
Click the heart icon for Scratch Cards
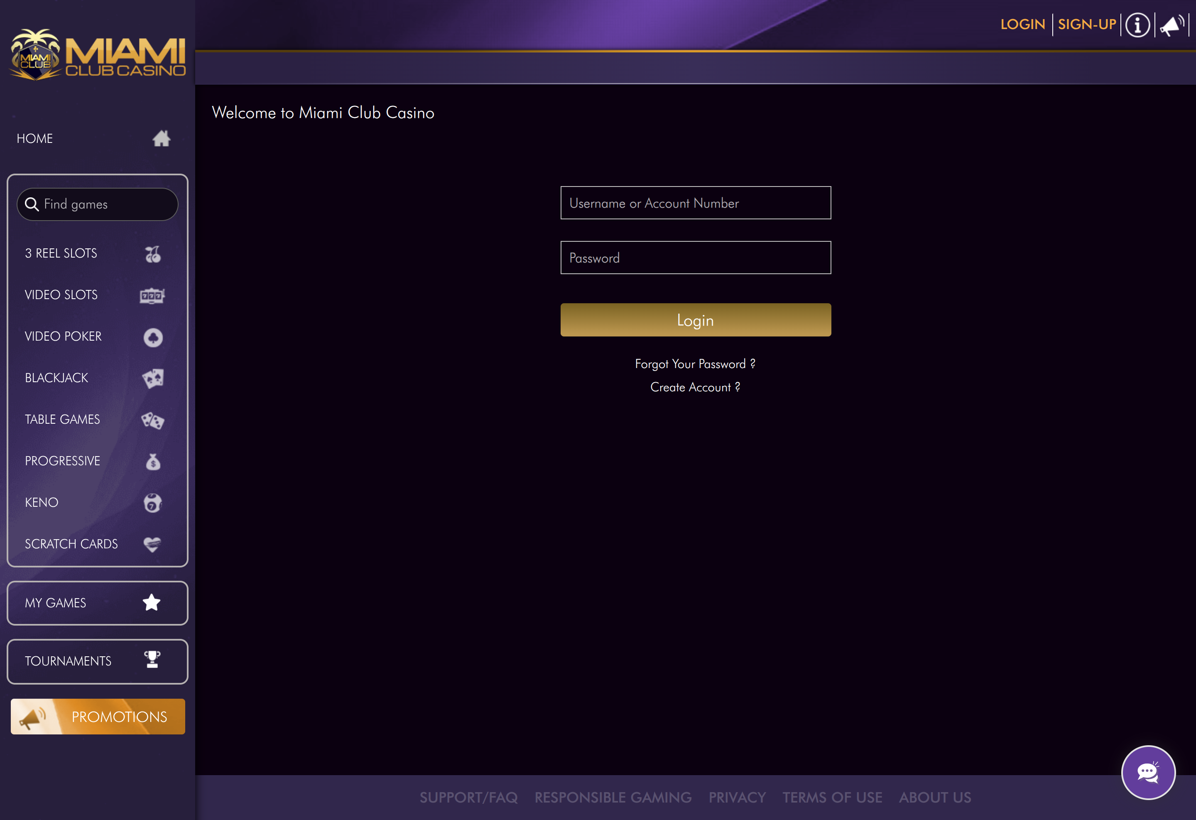pyautogui.click(x=152, y=545)
